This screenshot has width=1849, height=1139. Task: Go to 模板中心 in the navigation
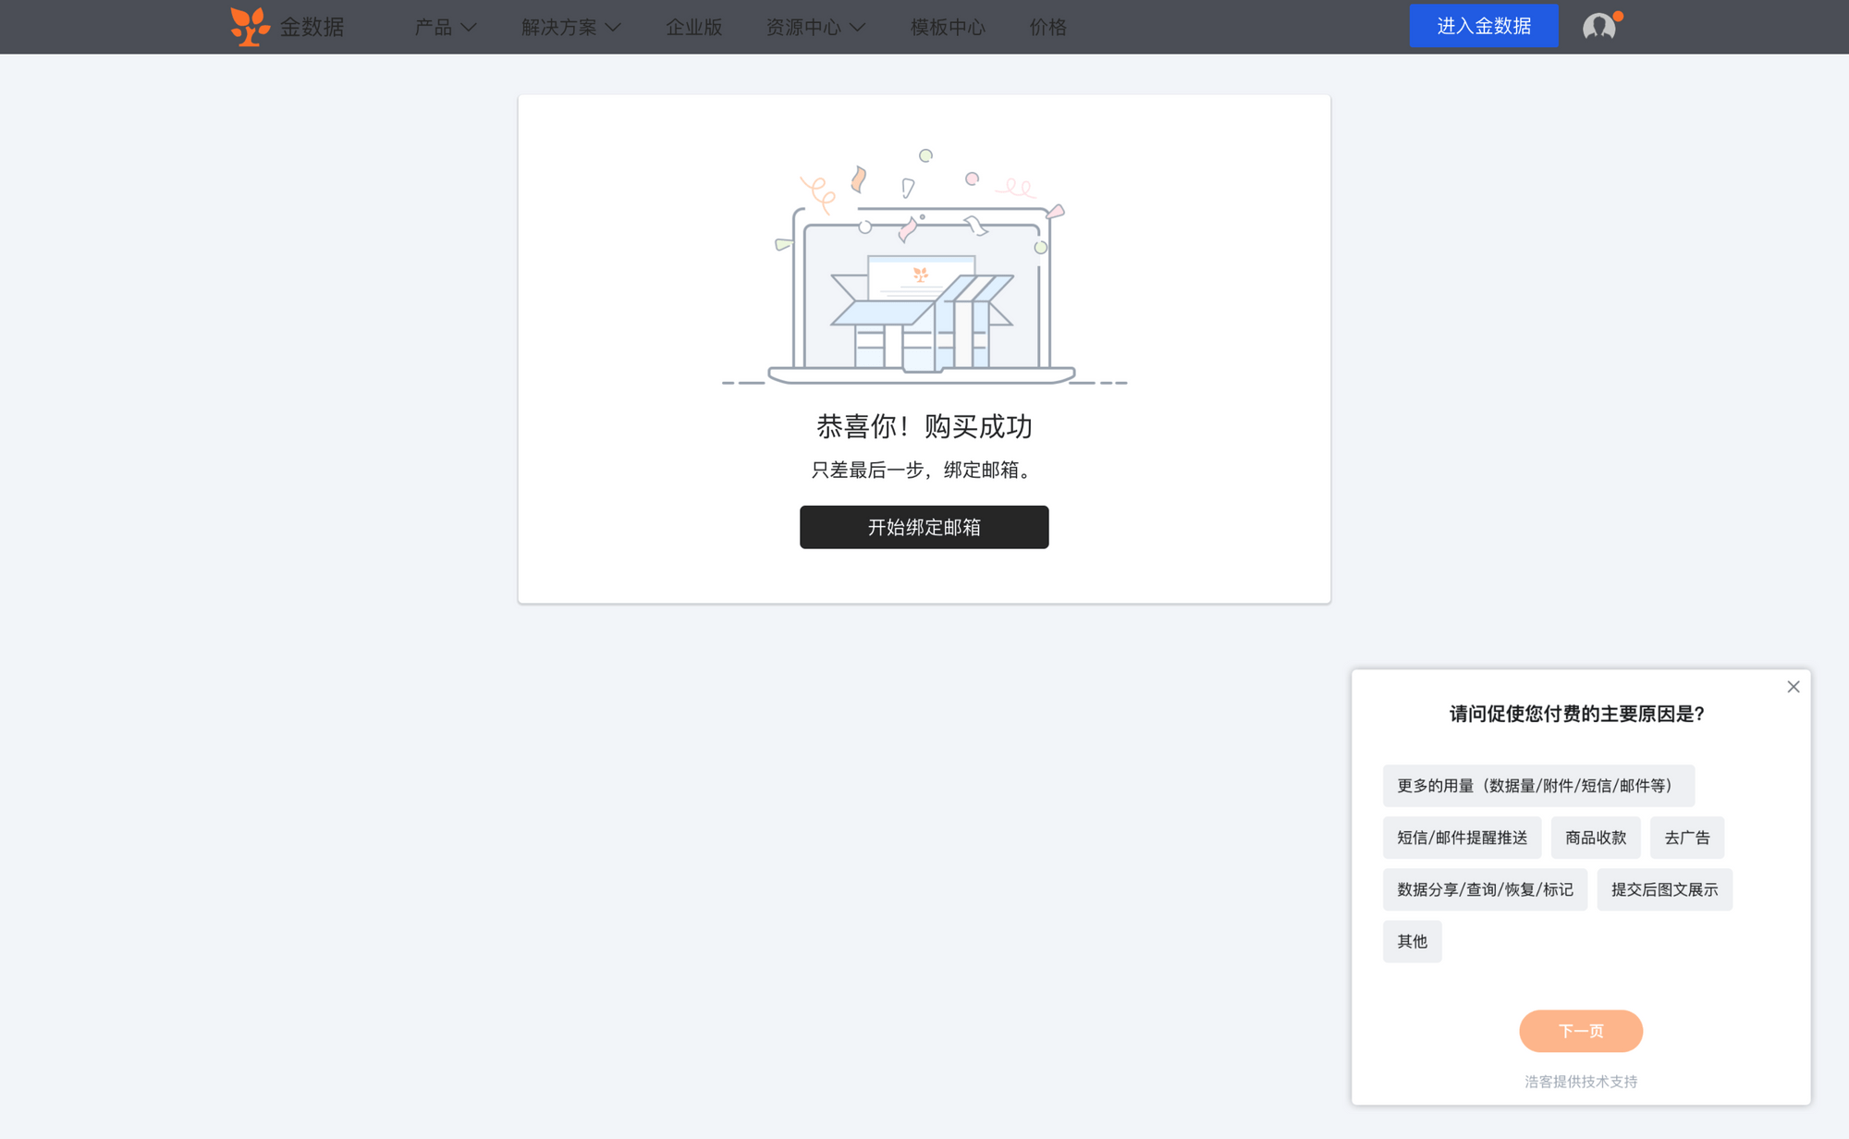tap(947, 27)
